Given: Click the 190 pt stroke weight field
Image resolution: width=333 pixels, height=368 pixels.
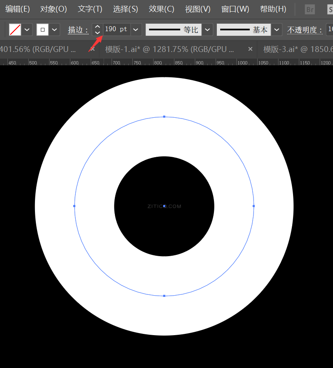Looking at the screenshot, I should [116, 30].
